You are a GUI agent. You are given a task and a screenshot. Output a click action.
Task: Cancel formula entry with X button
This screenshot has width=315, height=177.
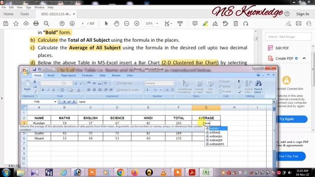pos(64,102)
